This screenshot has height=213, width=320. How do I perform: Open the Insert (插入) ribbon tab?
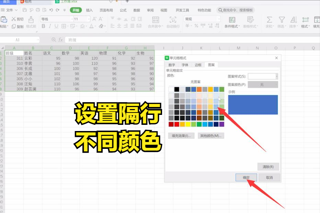pyautogui.click(x=89, y=10)
